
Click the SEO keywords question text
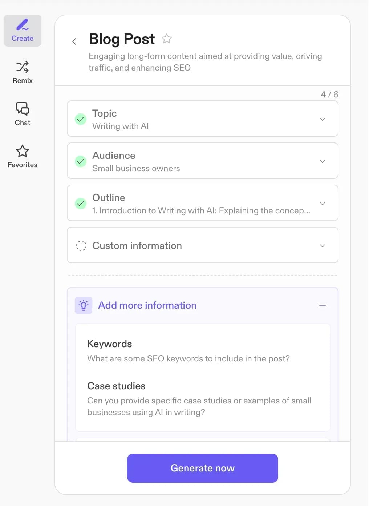pos(188,358)
